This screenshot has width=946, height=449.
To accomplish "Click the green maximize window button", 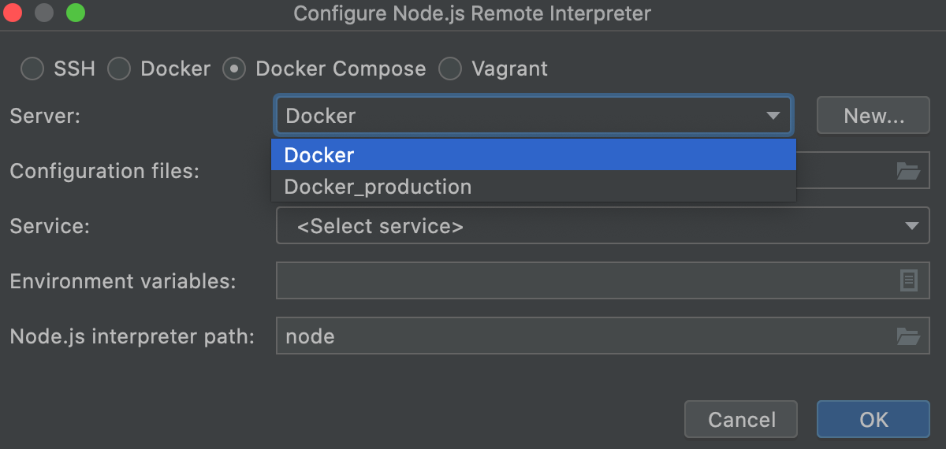I will click(x=75, y=13).
